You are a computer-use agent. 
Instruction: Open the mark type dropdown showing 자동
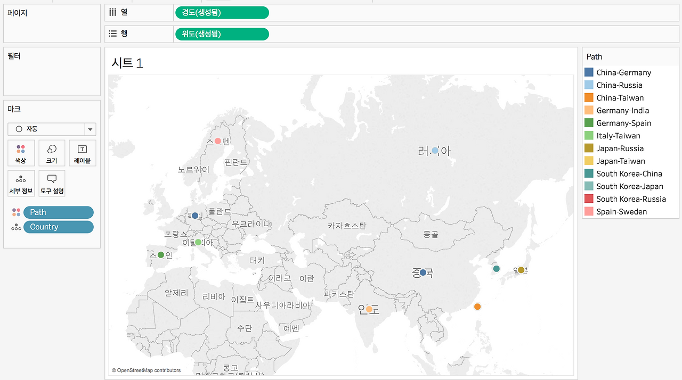click(52, 129)
